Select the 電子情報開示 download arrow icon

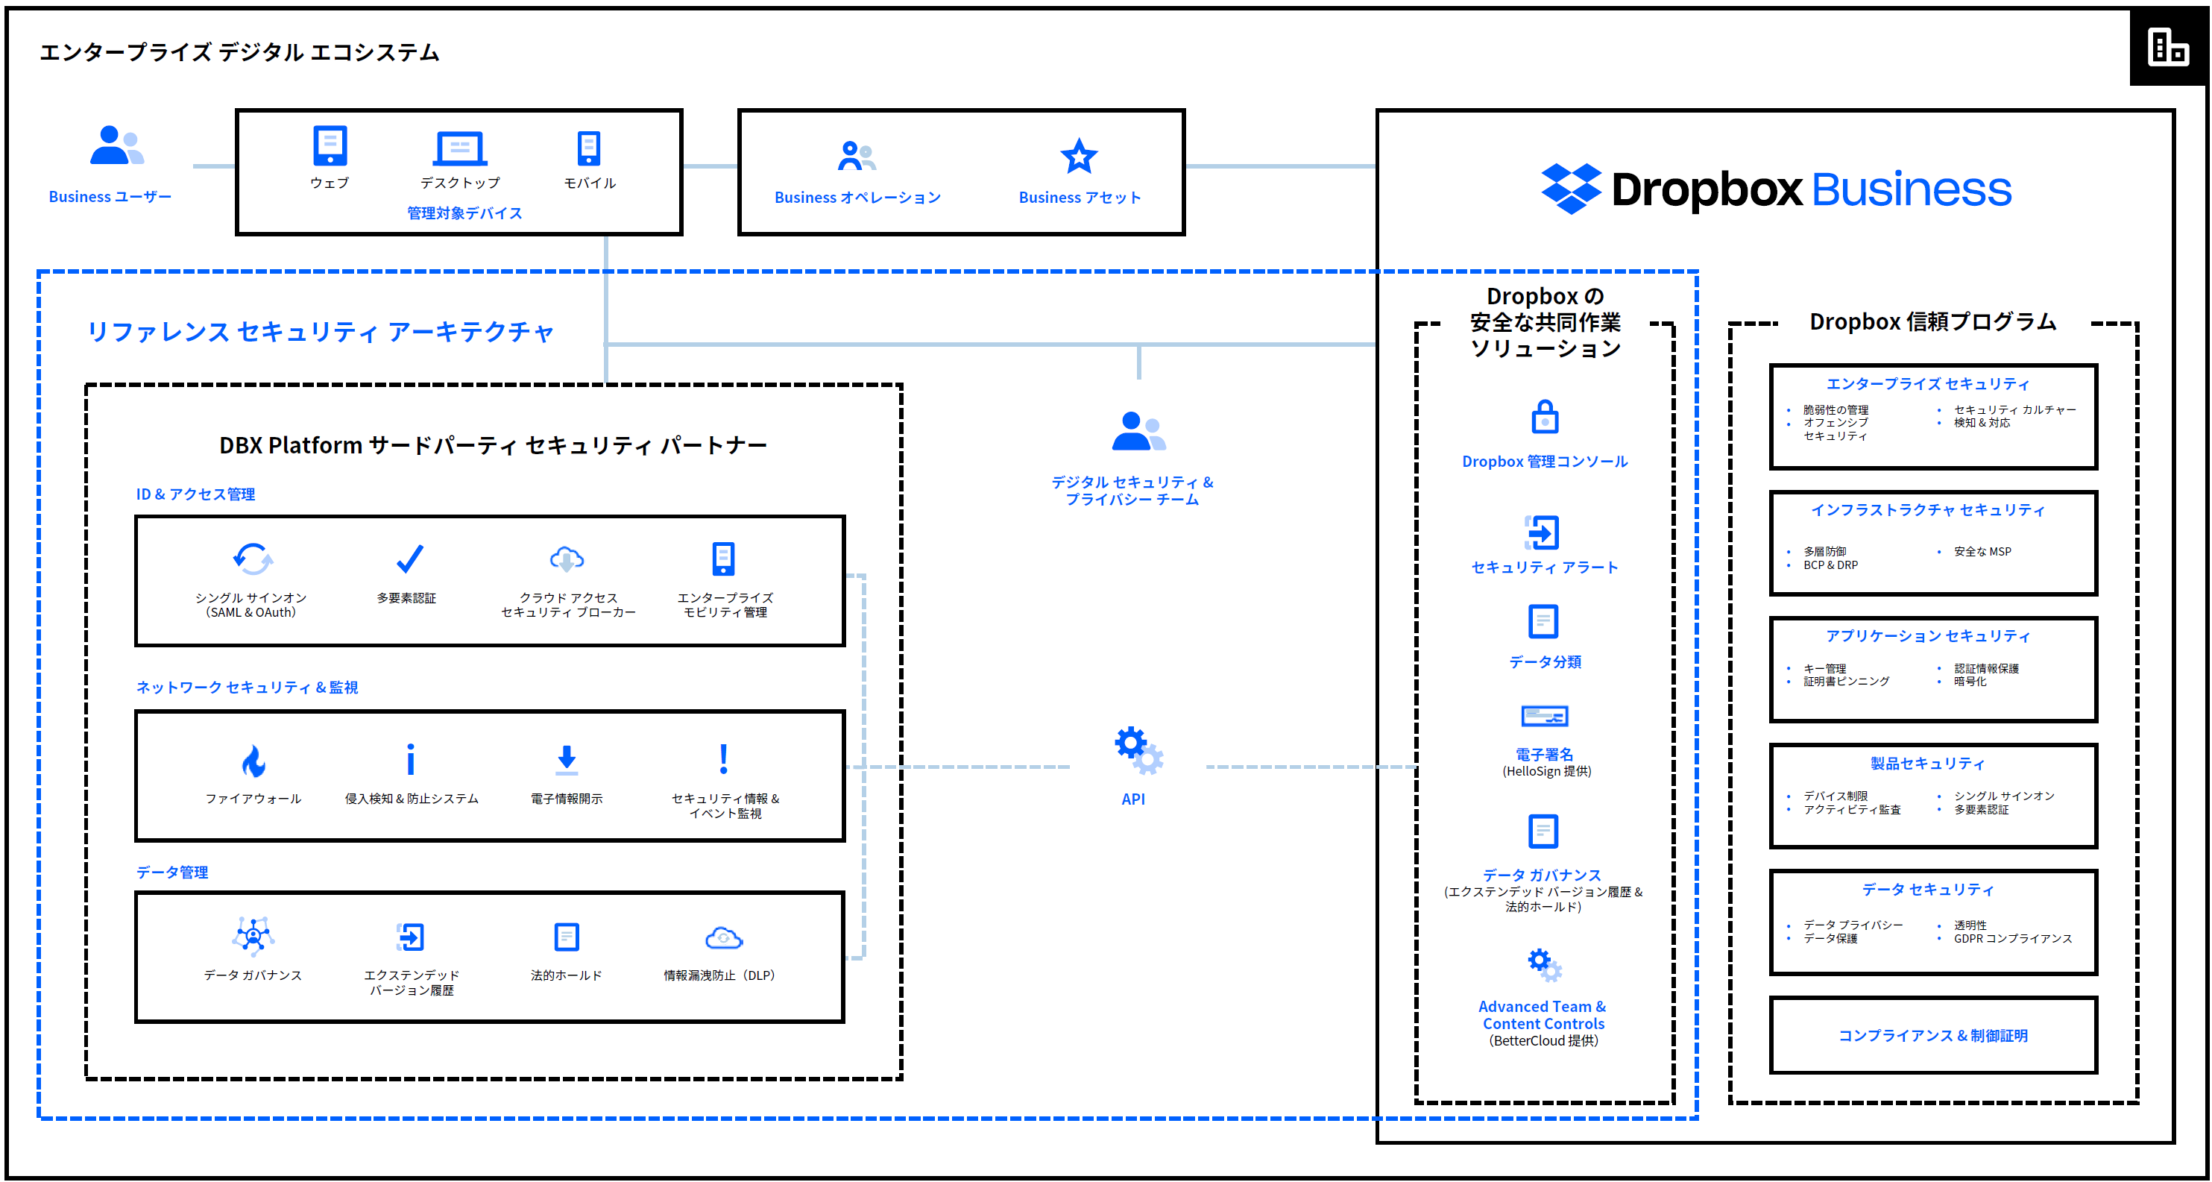pyautogui.click(x=567, y=759)
